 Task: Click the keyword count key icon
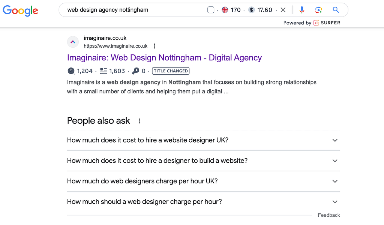[x=135, y=71]
